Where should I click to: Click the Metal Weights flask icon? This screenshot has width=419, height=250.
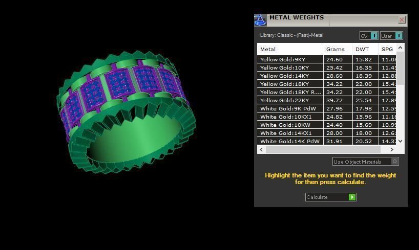[x=260, y=20]
